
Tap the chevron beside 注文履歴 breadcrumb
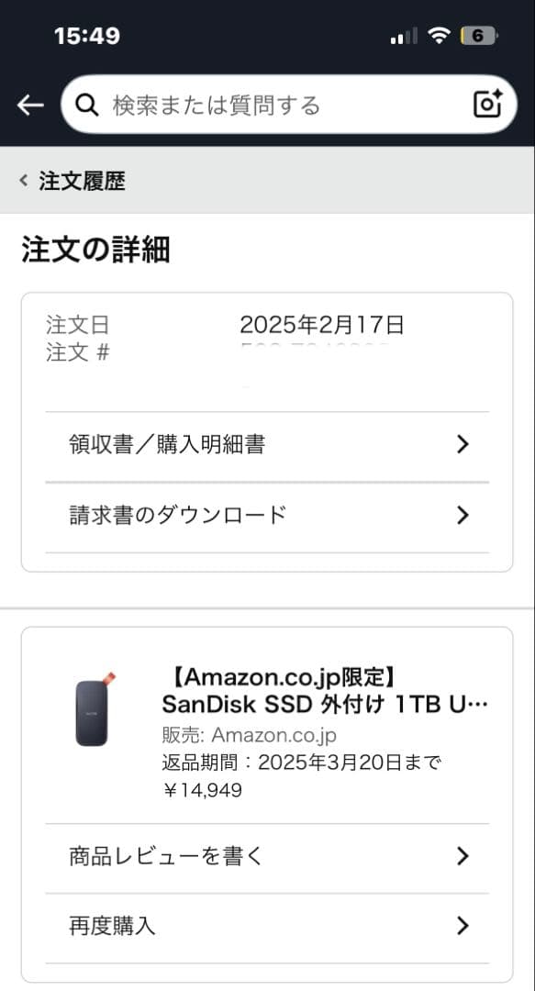point(22,180)
